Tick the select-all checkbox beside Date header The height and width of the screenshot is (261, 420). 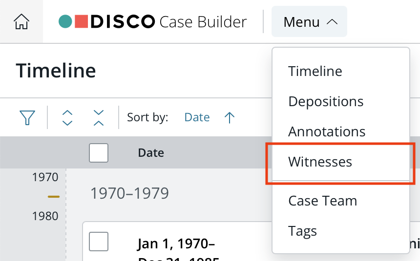point(99,153)
